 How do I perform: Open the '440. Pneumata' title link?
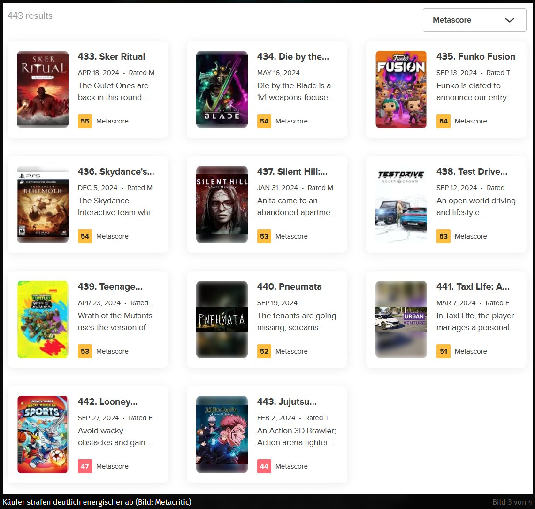(290, 287)
